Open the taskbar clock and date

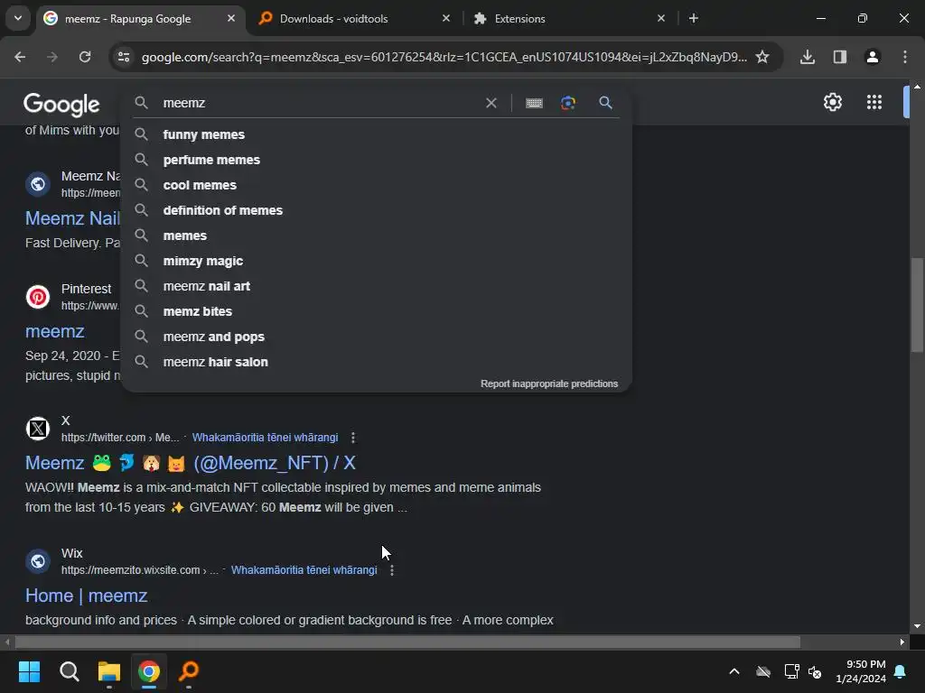pos(860,671)
